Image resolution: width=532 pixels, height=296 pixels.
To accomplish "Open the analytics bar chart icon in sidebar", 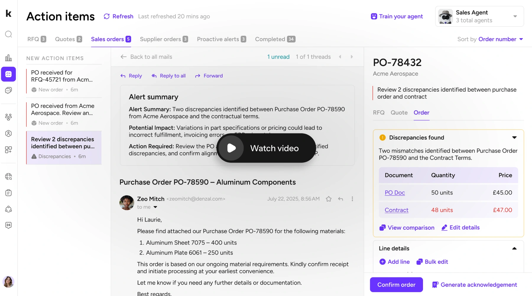I will (9, 58).
